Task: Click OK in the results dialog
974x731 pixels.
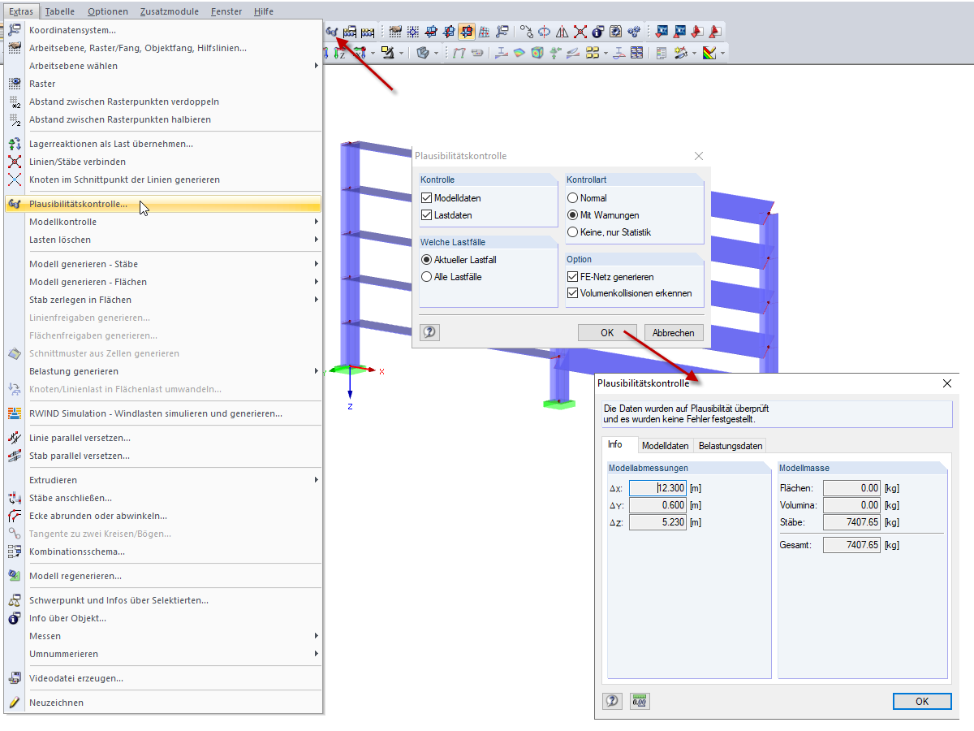Action: click(922, 701)
